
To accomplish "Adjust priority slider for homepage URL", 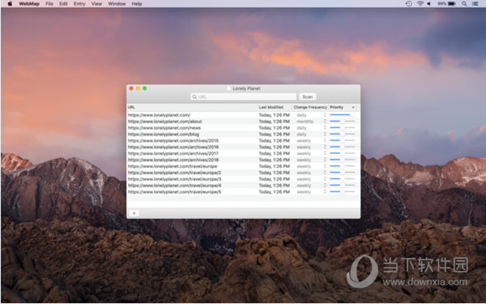I will (342, 115).
